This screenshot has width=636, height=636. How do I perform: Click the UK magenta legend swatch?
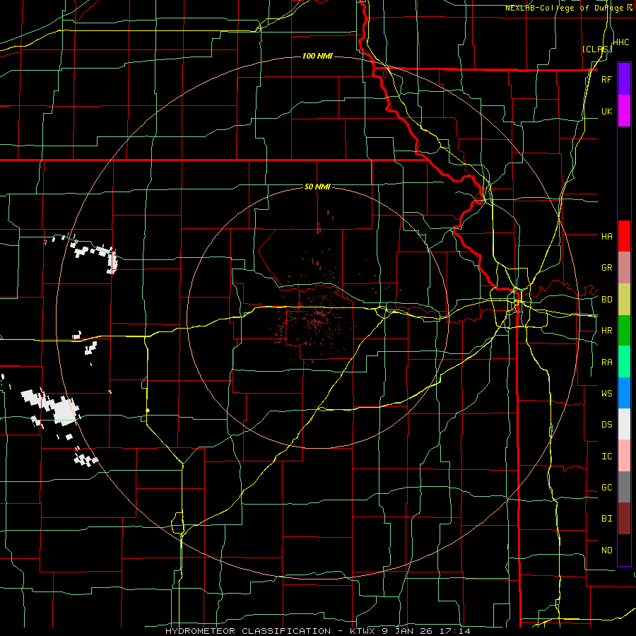tap(624, 111)
